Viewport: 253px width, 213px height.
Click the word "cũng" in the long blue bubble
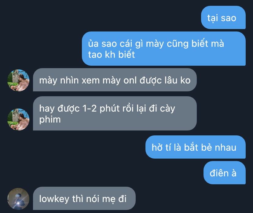(178, 44)
